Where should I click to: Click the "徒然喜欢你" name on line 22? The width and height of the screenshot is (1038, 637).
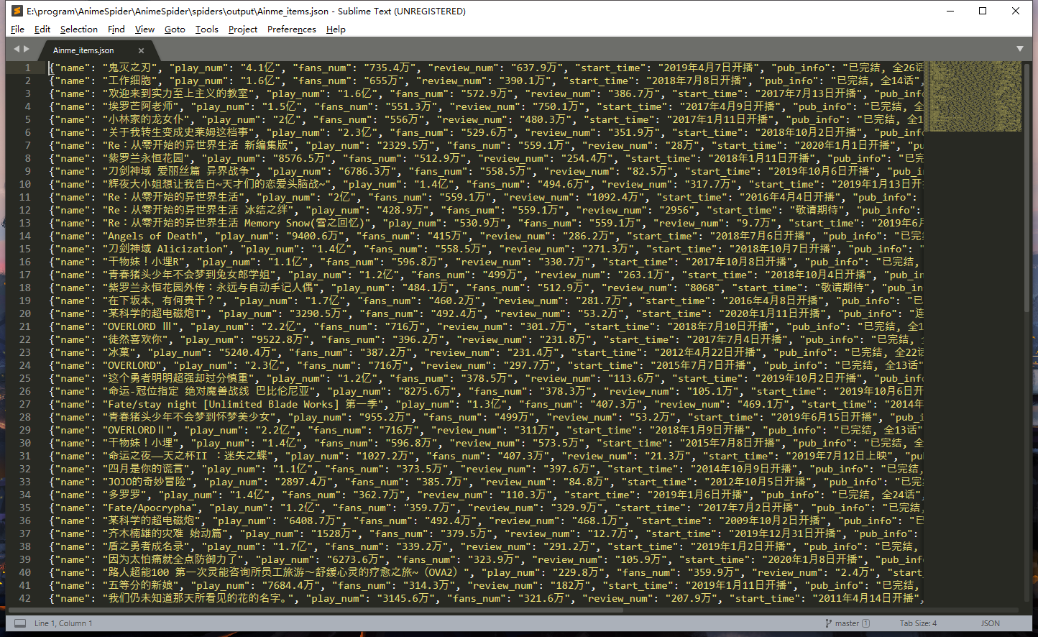coord(137,339)
